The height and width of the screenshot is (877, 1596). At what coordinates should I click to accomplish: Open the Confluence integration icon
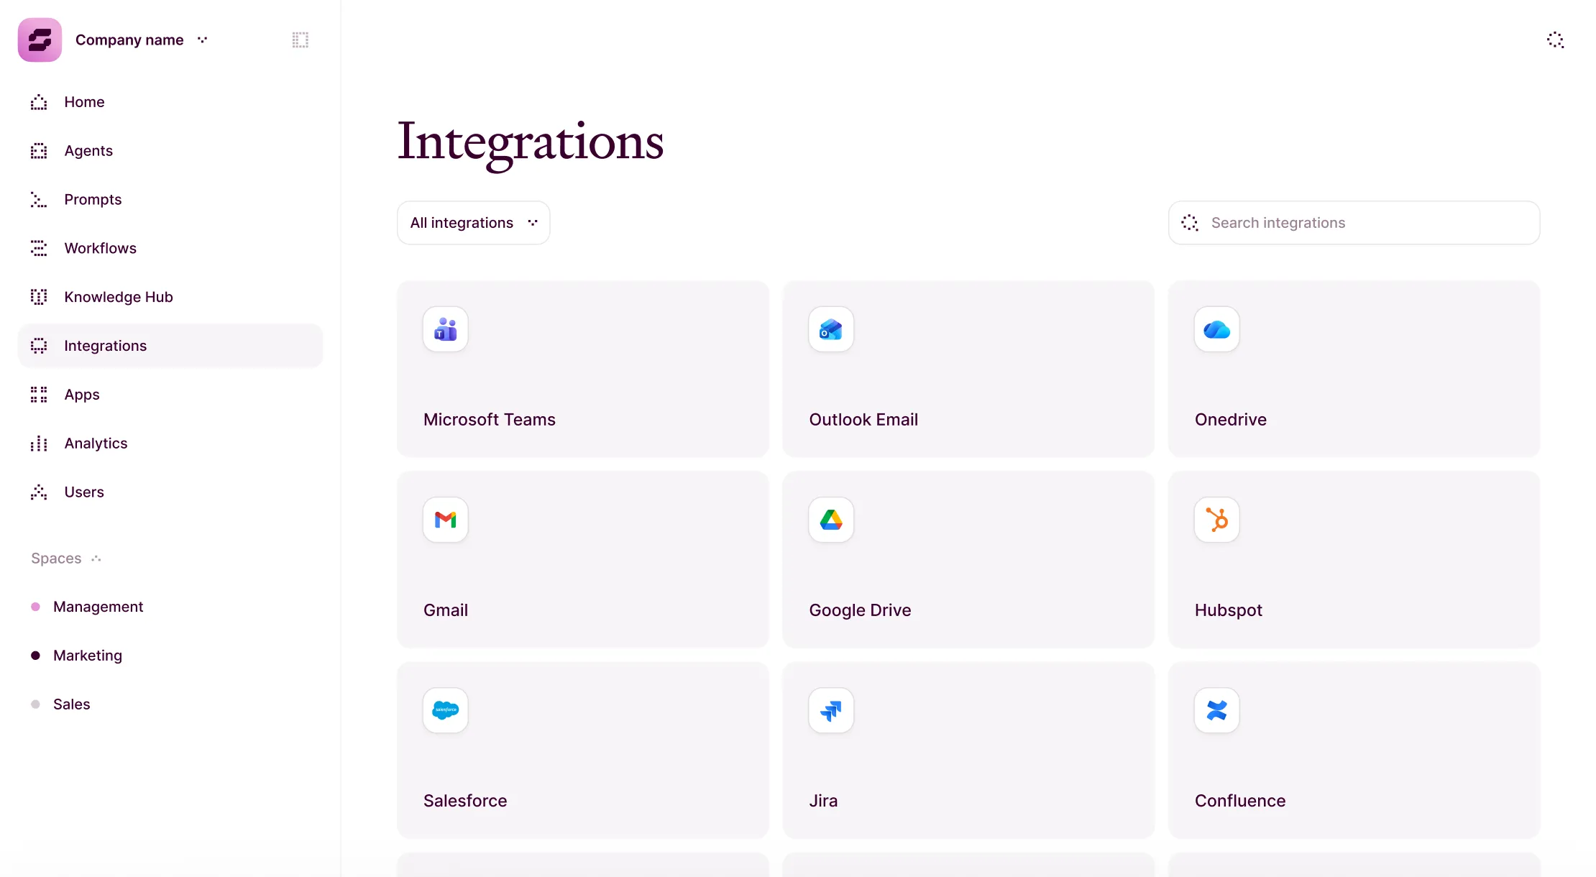(x=1216, y=710)
